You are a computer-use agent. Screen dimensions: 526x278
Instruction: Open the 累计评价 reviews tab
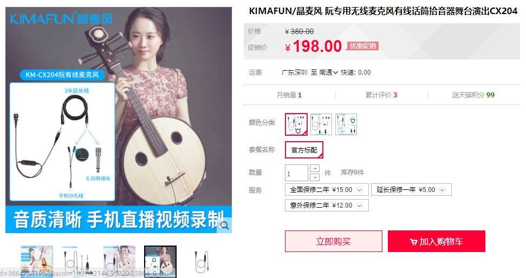point(381,95)
